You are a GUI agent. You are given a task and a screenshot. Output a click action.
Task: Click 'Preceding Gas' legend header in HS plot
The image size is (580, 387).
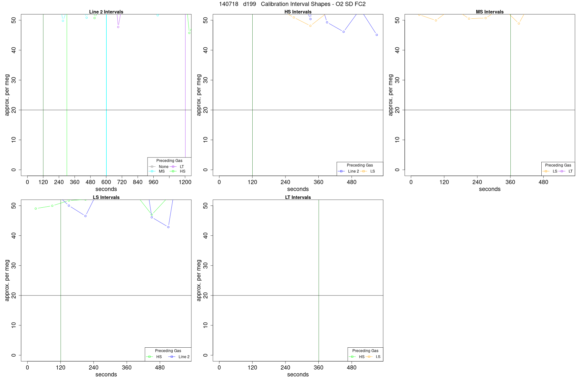tap(360, 165)
